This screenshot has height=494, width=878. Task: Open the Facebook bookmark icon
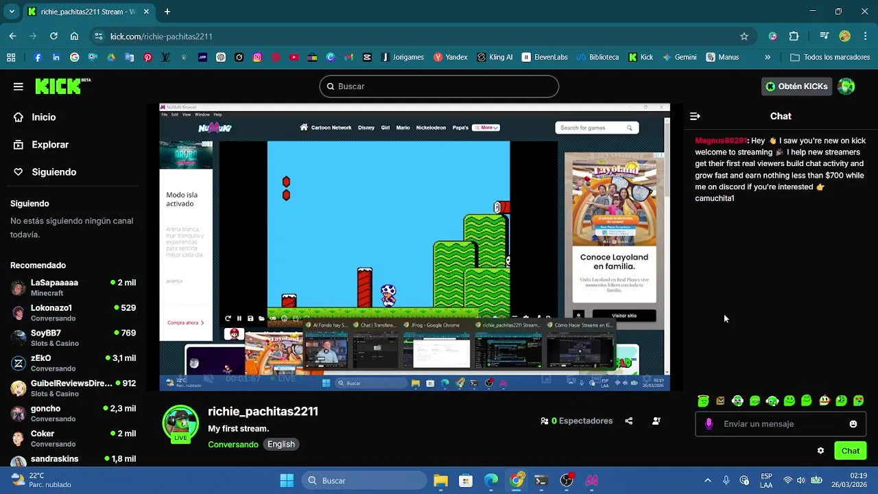point(38,58)
